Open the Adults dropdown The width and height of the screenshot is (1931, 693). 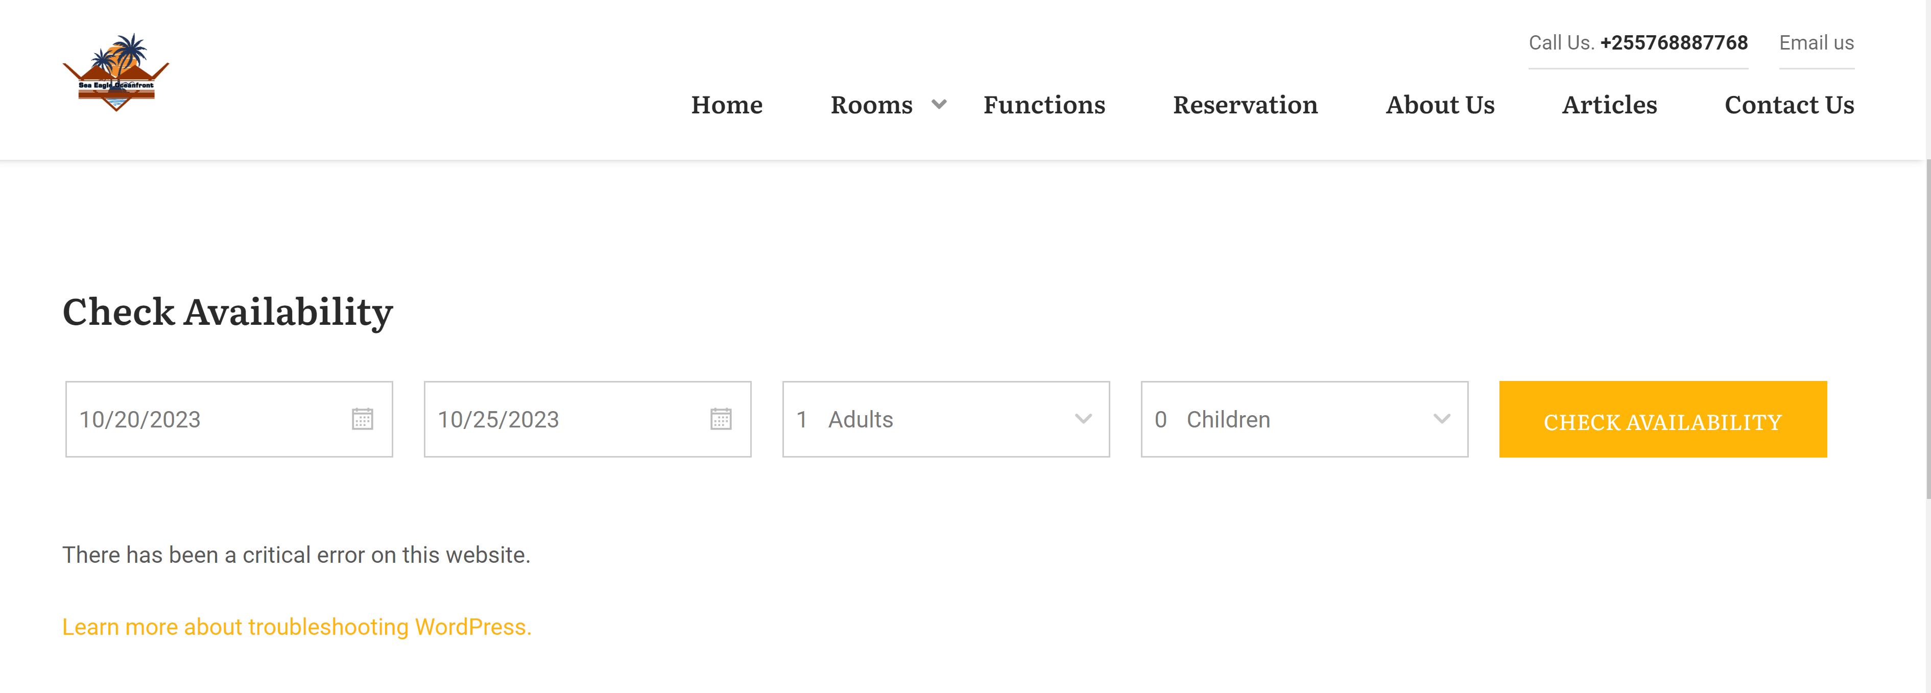945,419
